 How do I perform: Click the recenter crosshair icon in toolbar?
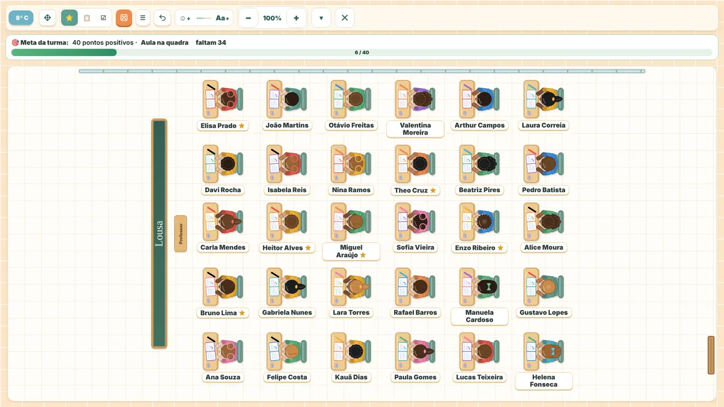point(48,18)
